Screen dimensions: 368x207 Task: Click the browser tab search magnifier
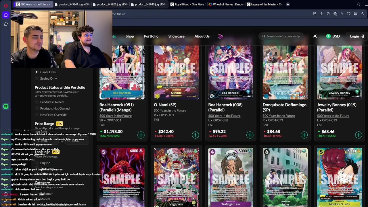tap(358, 4)
